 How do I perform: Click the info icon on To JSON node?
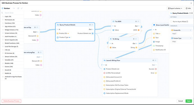point(136,22)
